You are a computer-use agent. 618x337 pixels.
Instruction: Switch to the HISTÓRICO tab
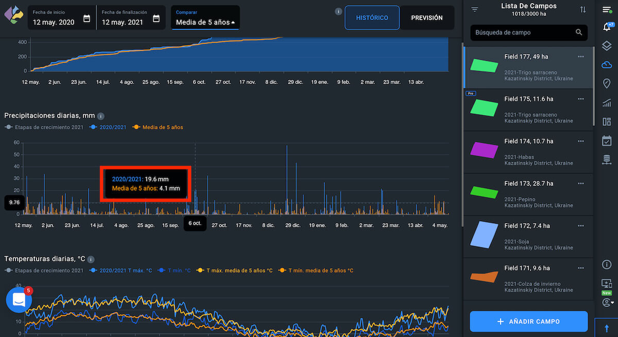[x=372, y=18]
